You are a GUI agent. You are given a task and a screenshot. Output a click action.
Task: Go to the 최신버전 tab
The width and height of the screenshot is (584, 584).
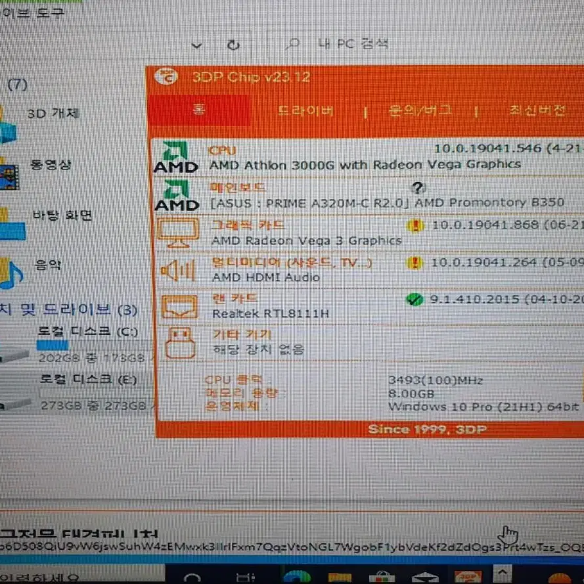537,110
